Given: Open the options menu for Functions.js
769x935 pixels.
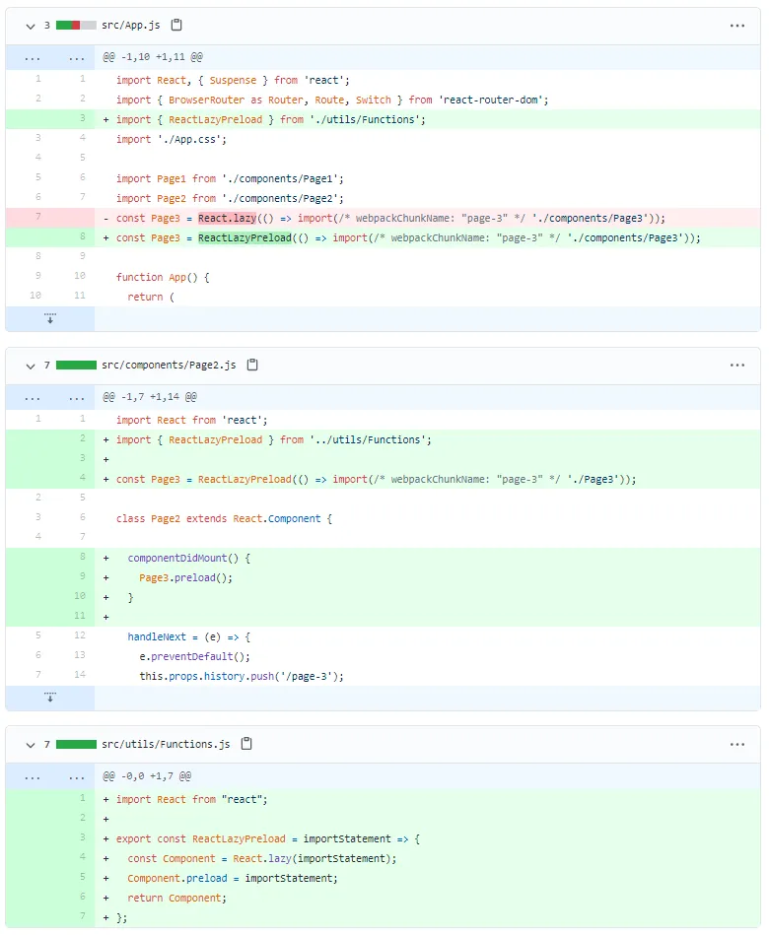Looking at the screenshot, I should pos(736,744).
